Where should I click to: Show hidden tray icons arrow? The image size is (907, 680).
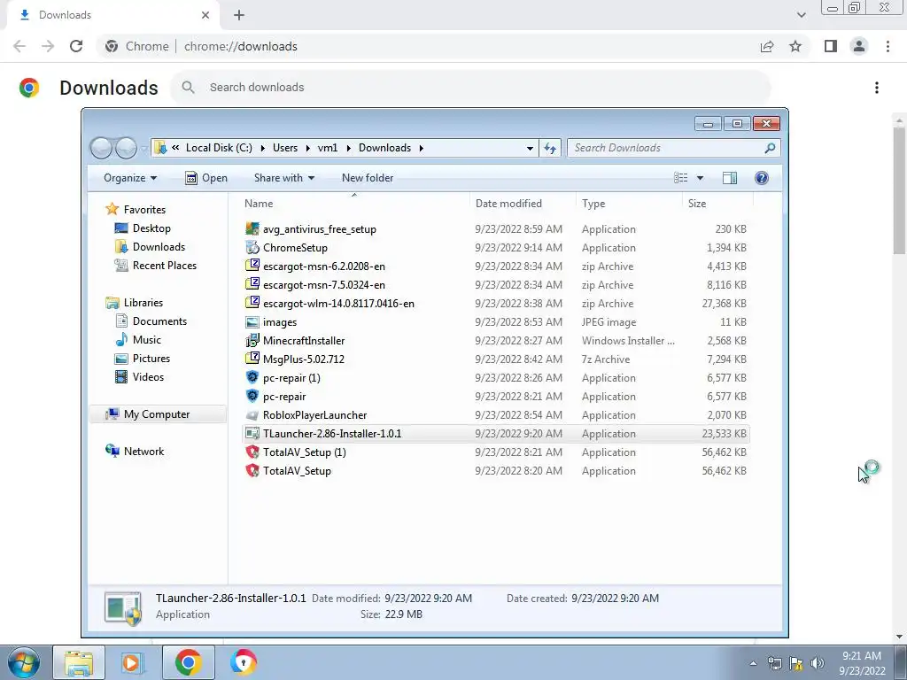click(753, 663)
